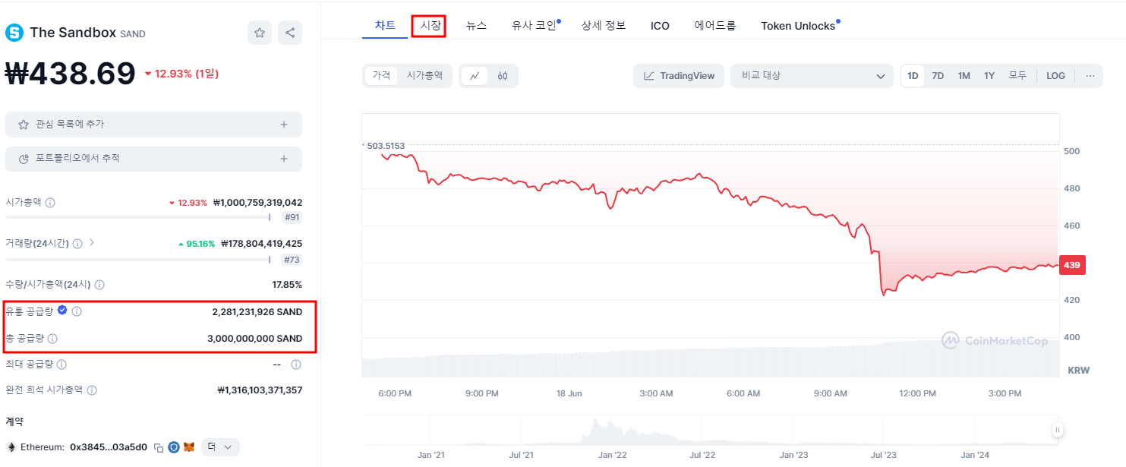Screen dimensions: 1126x467
Task: Click the 1Y timeframe selector
Action: 989,75
